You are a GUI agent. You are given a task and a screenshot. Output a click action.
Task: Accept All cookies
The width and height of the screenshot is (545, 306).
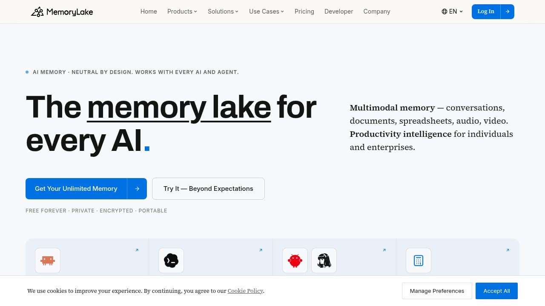[496, 291]
